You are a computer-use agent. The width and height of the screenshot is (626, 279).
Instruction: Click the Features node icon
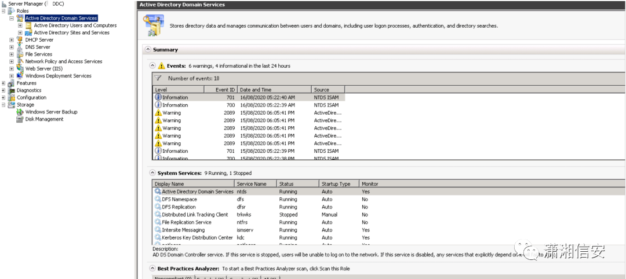(12, 83)
